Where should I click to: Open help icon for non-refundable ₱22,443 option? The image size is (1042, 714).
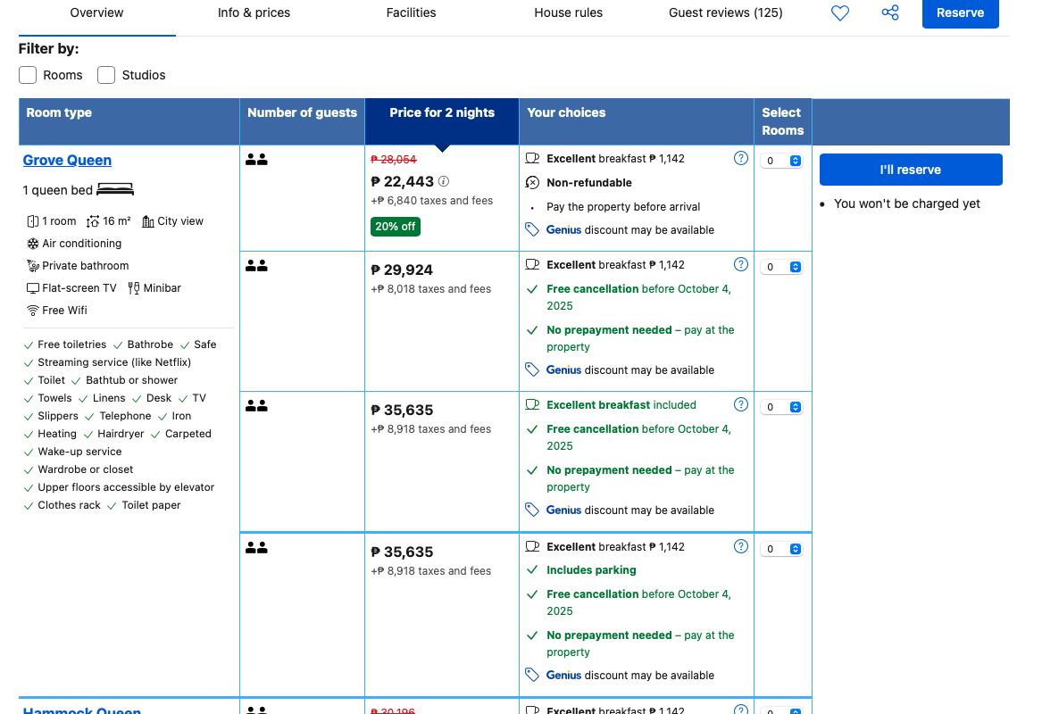740,159
